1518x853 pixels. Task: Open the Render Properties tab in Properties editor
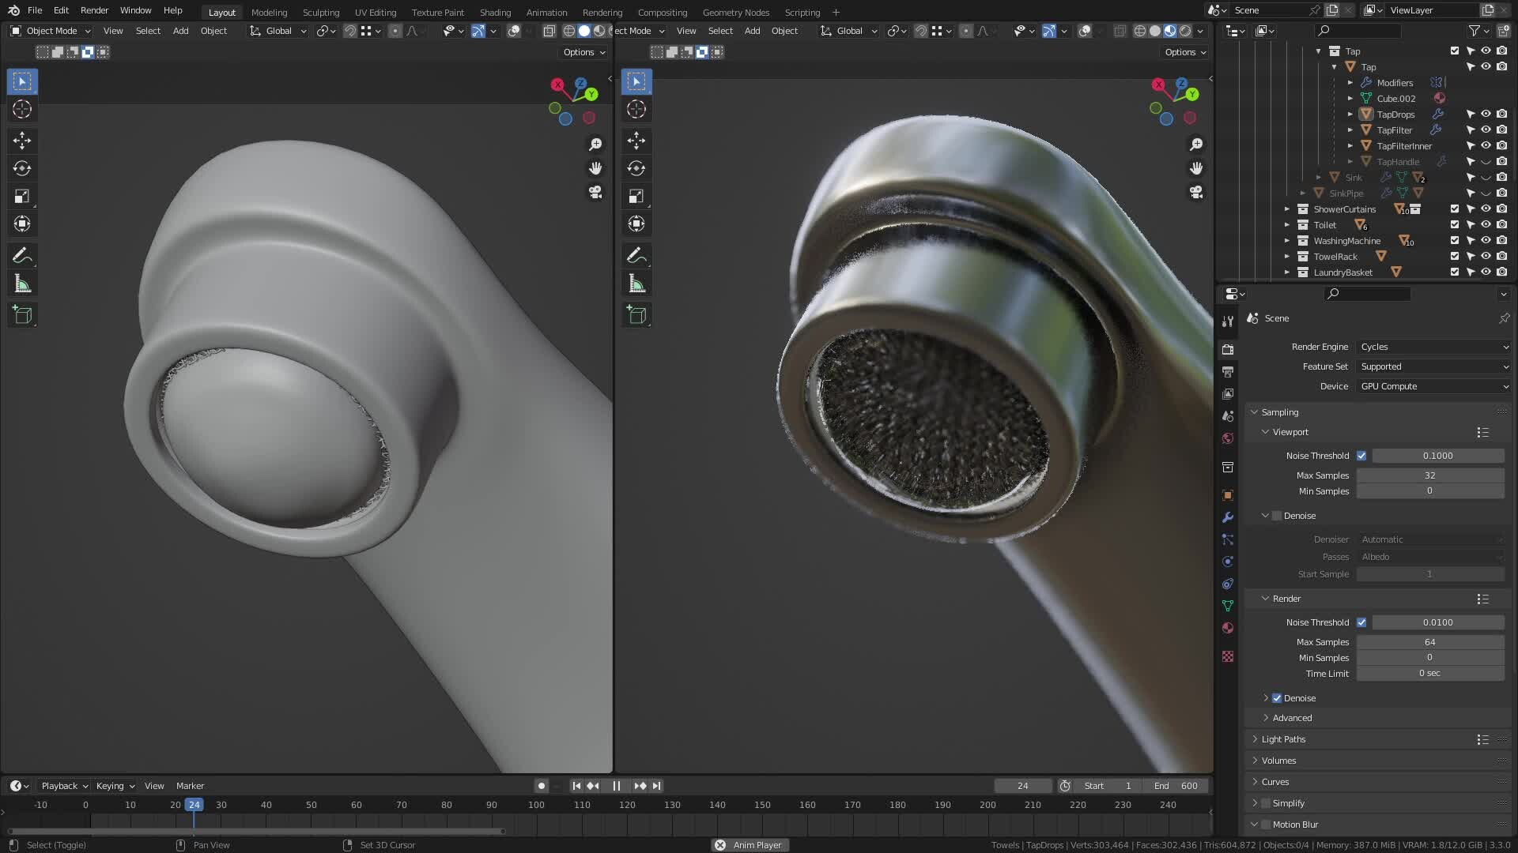(x=1227, y=348)
